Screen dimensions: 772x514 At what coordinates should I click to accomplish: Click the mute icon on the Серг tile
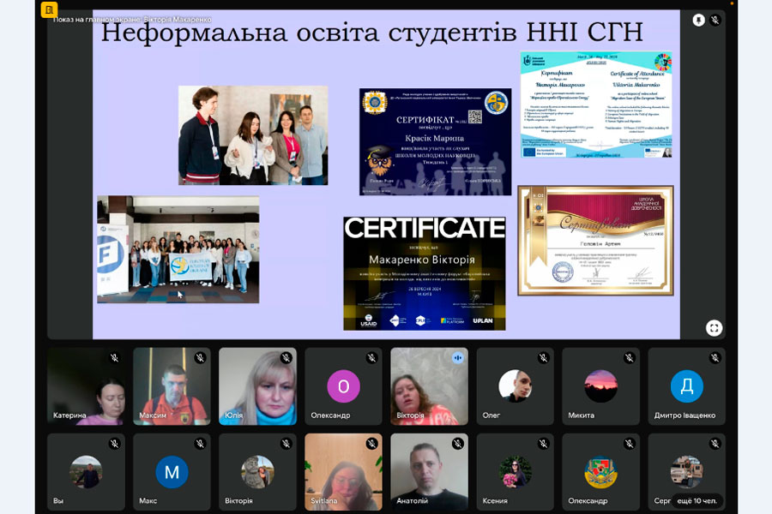[715, 444]
